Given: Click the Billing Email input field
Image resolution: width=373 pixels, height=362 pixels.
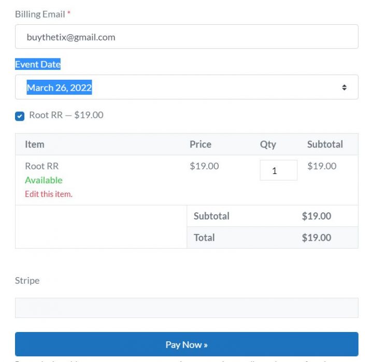Looking at the screenshot, I should coord(187,37).
